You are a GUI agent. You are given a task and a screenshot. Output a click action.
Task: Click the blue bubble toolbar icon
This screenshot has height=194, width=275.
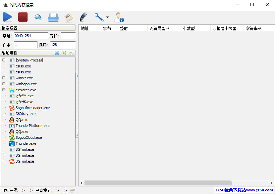38,17
